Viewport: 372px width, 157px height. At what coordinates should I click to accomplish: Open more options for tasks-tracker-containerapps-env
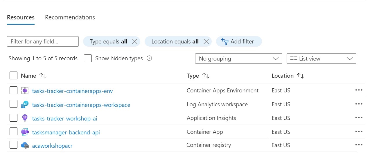(359, 90)
